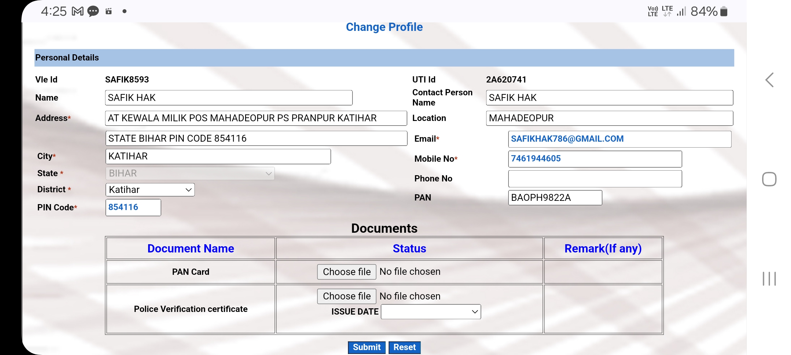Open the ISSUE DATE dropdown
The image size is (791, 355).
coord(431,312)
